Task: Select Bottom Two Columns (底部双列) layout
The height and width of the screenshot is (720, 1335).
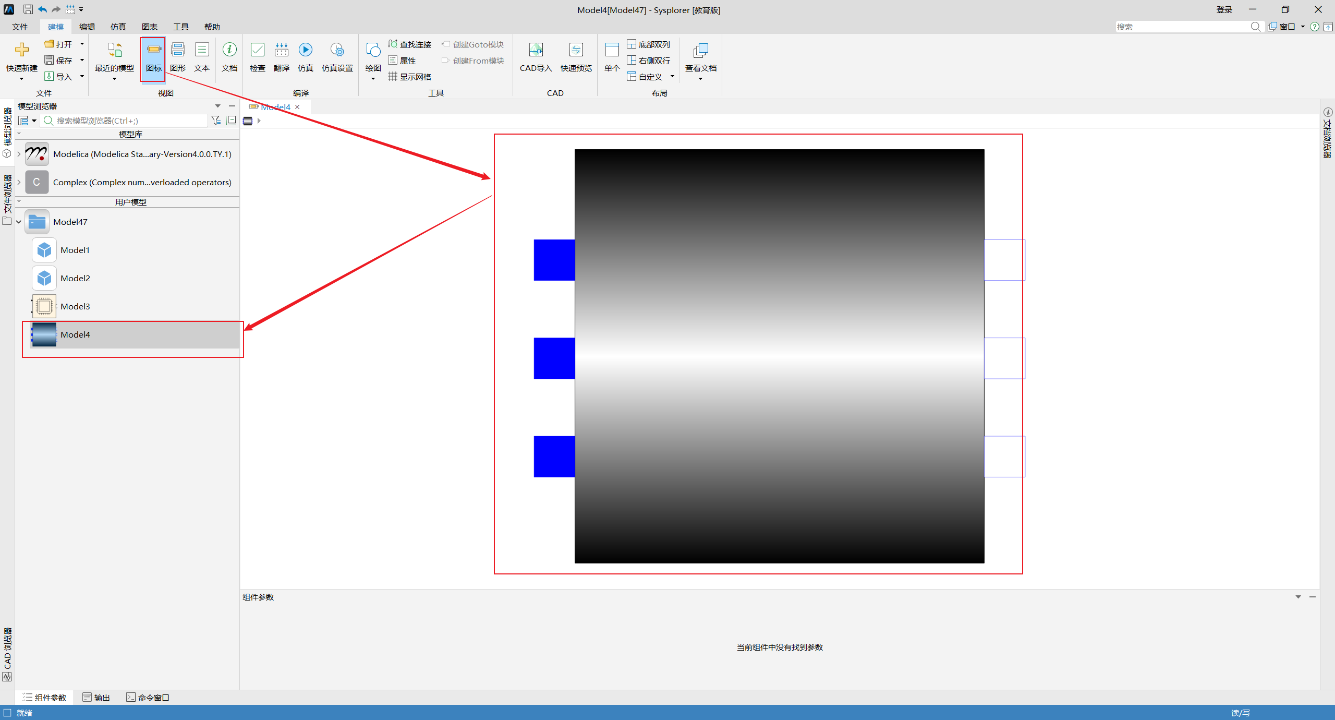Action: (x=649, y=44)
